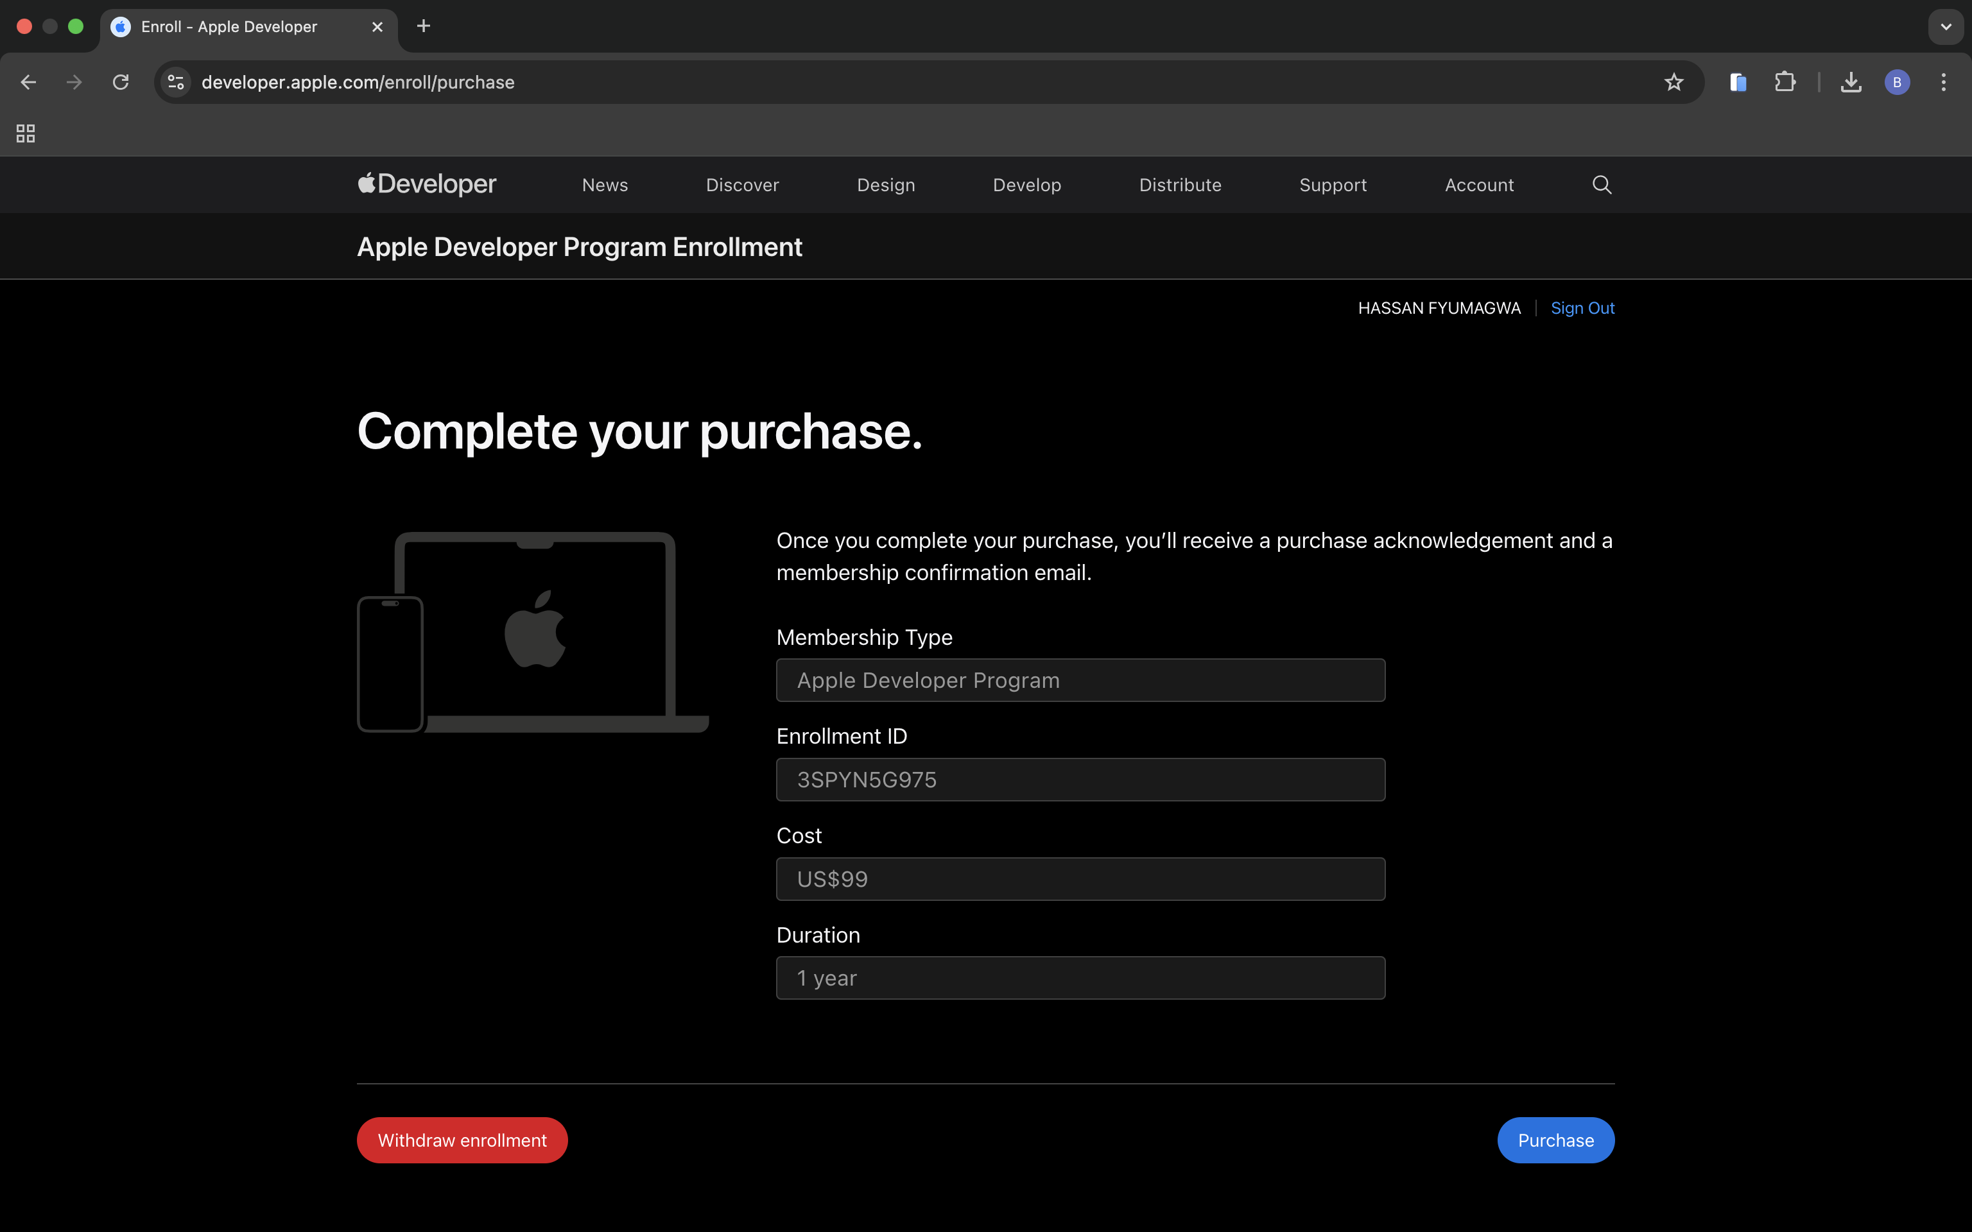Go to Apple Developer home logo
Viewport: 1972px width, 1232px height.
tap(427, 184)
